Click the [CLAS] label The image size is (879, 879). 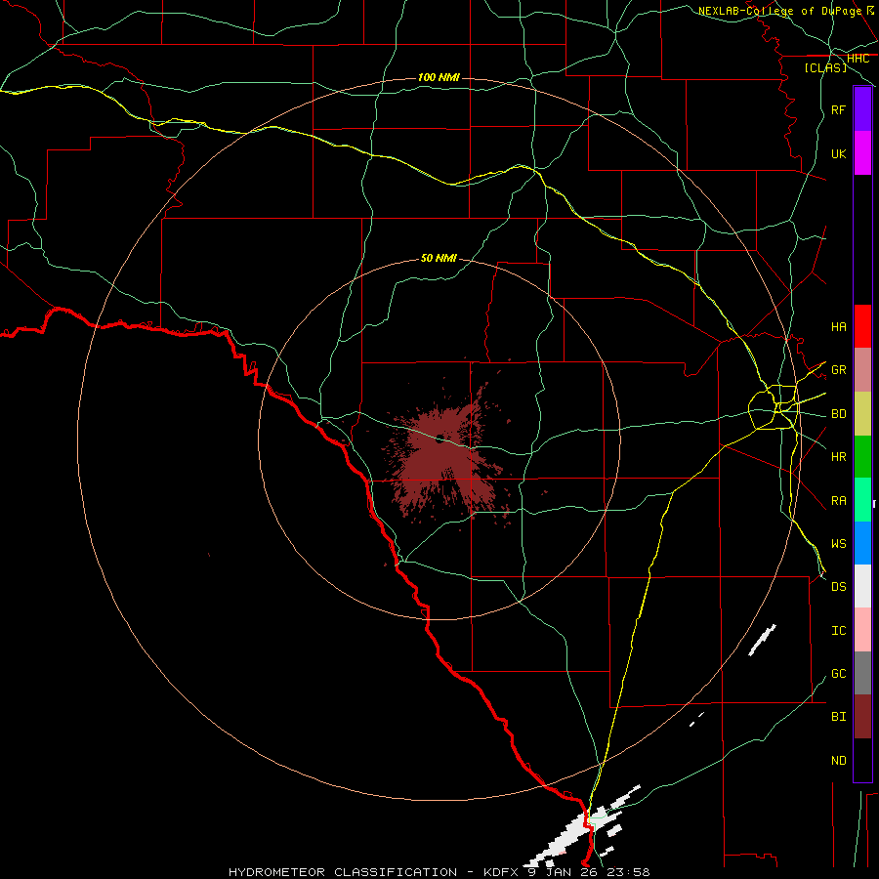tap(825, 68)
